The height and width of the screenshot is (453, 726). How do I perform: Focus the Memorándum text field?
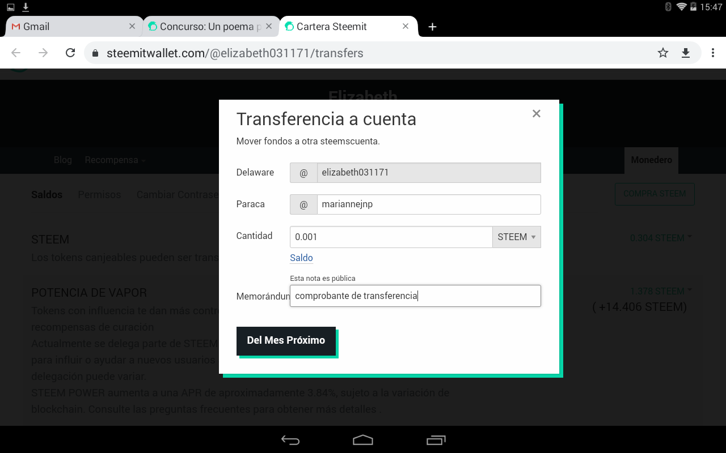(x=415, y=296)
